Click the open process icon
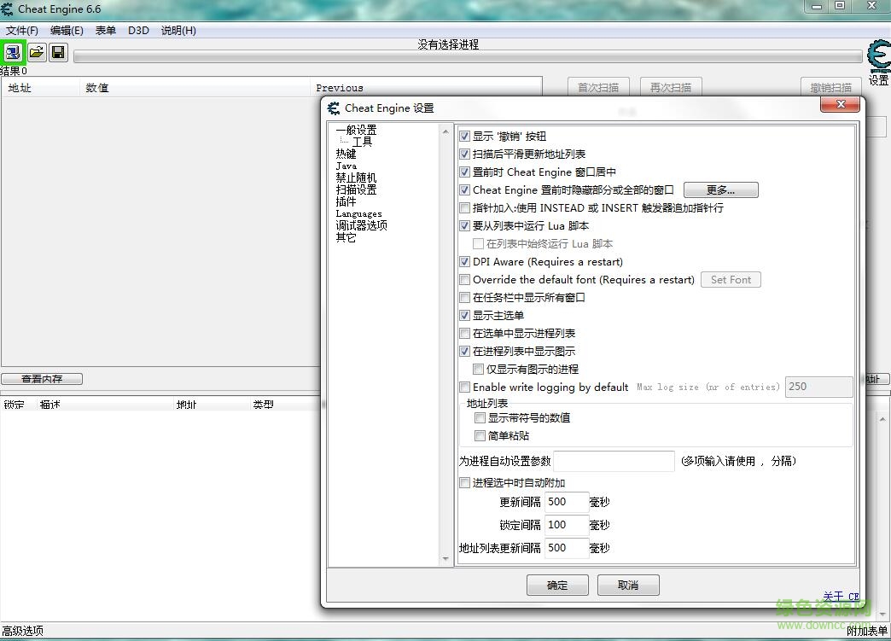Image resolution: width=891 pixels, height=641 pixels. (13, 53)
